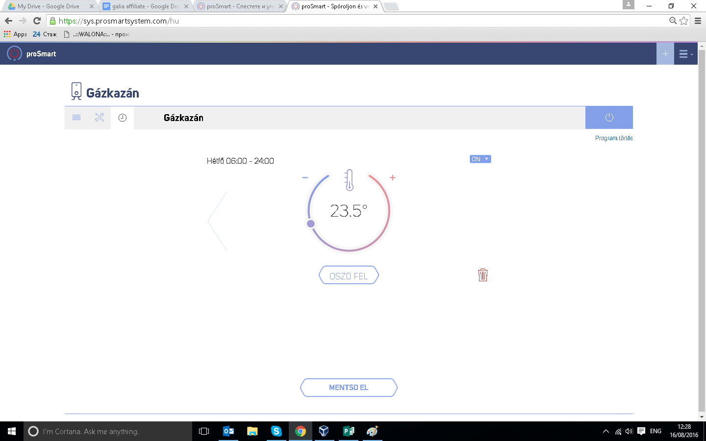Bookmark this page with star icon
This screenshot has width=706, height=441.
click(683, 21)
